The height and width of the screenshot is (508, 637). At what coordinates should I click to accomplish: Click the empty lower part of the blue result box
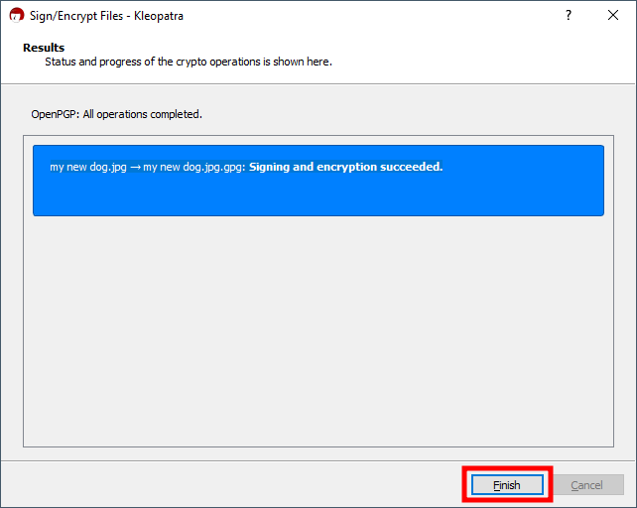point(318,198)
